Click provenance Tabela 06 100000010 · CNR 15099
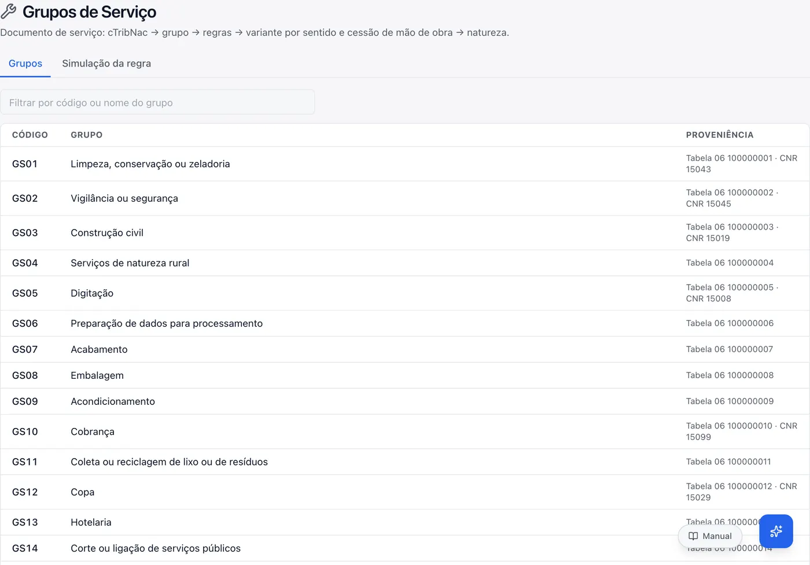The image size is (810, 565). 742,431
